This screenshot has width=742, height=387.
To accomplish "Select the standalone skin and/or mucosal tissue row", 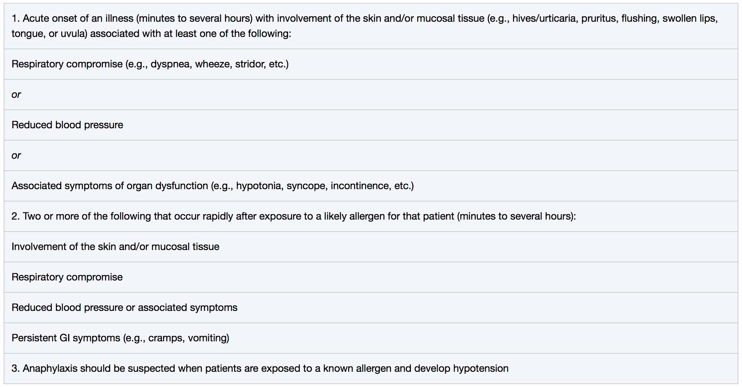I will [x=115, y=247].
